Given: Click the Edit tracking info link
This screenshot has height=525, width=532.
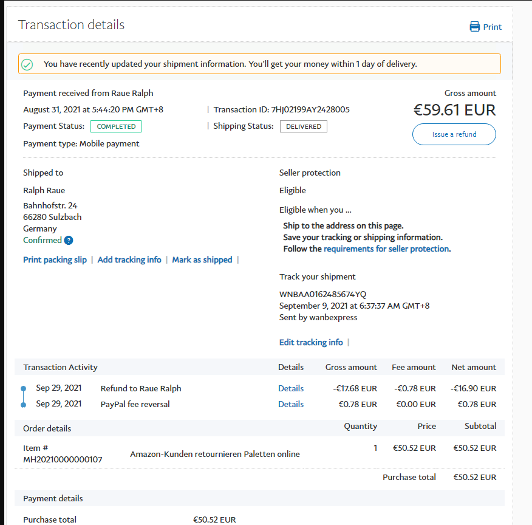Looking at the screenshot, I should [311, 342].
